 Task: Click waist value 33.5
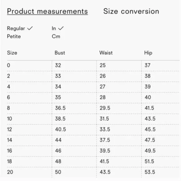105,130
